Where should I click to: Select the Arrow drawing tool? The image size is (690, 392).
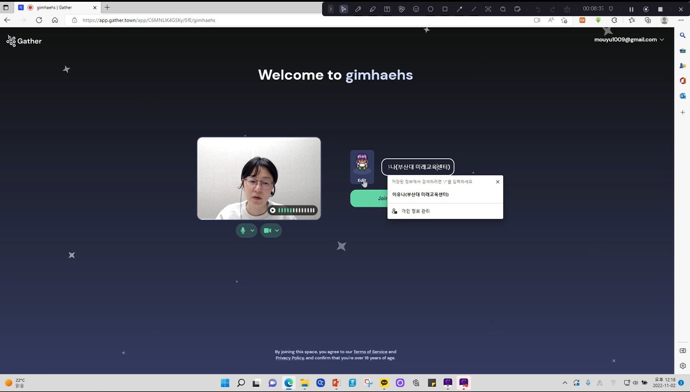(459, 9)
